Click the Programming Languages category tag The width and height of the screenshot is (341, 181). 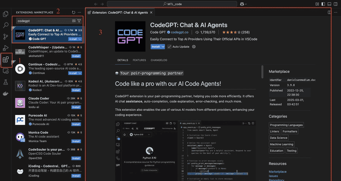[286, 125]
